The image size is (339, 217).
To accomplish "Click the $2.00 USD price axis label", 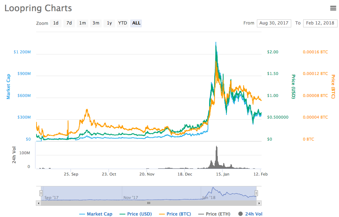I will (273, 52).
